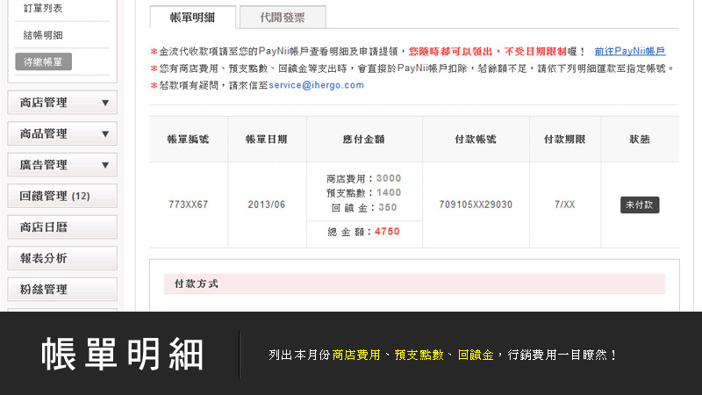702x395 pixels.
Task: Expand the 廣告管理 dropdown arrow
Action: pos(105,165)
